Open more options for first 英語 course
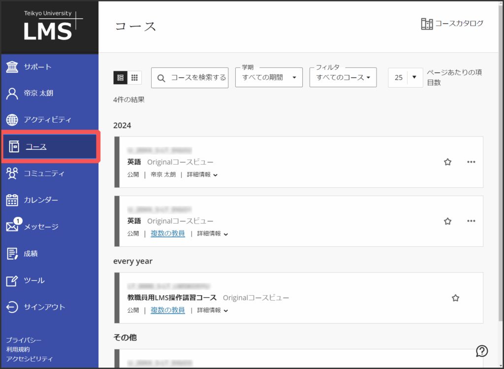Screen dimensions: 504x369 (471, 162)
